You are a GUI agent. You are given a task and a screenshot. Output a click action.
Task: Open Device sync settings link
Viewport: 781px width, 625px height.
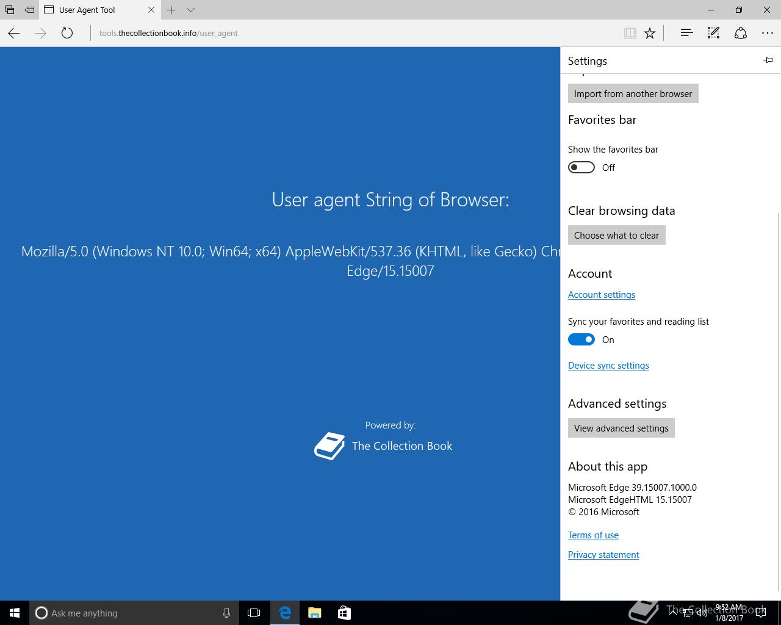click(x=608, y=365)
